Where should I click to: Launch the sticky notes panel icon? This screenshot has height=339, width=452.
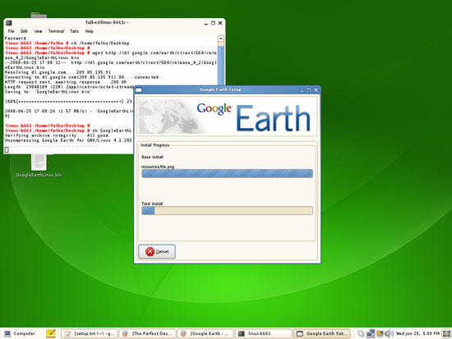click(x=51, y=333)
